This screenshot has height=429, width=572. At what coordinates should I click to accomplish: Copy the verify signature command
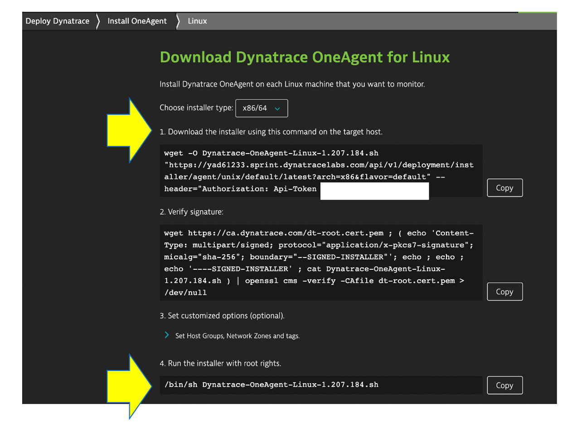pos(504,292)
